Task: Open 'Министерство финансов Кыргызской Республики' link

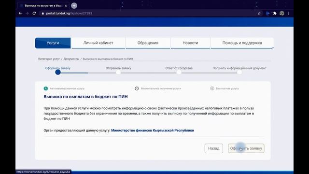Action: tap(153, 130)
